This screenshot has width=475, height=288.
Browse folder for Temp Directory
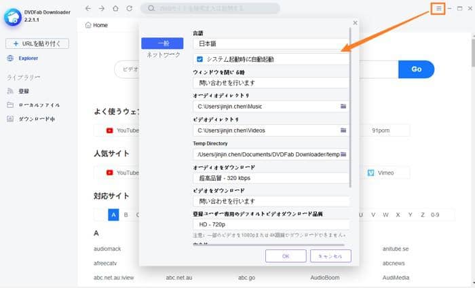pos(343,154)
